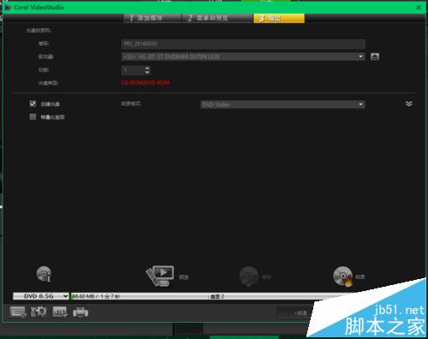
Task: Click the copies number field
Action: click(x=133, y=70)
